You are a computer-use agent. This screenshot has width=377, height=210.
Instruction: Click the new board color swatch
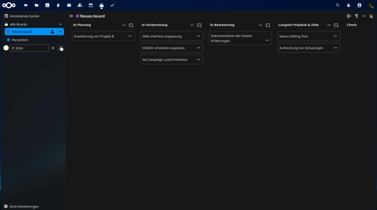click(6, 48)
